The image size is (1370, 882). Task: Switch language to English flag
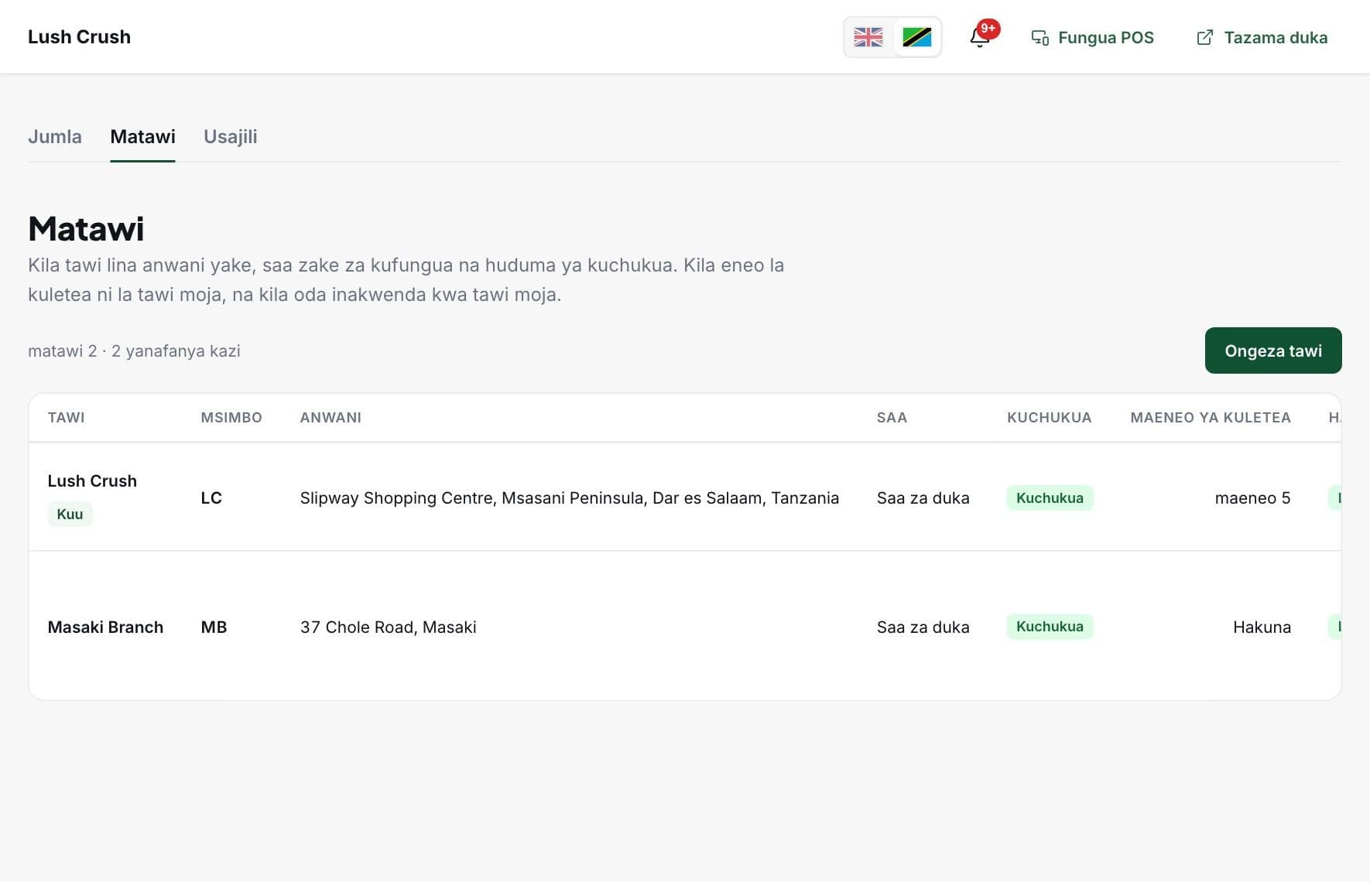(x=868, y=37)
